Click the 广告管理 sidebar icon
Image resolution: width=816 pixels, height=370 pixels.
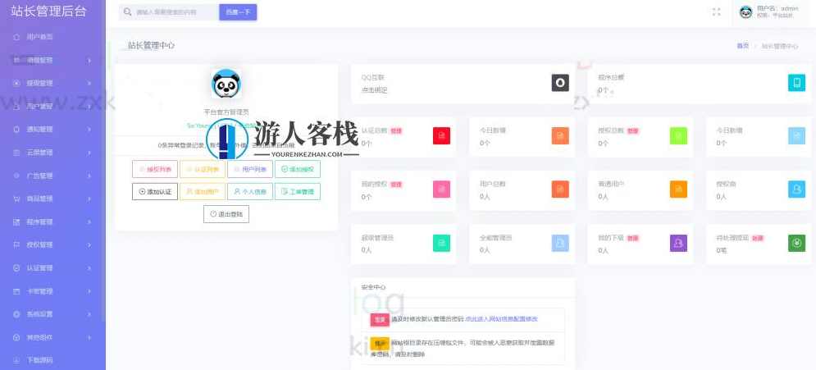(16, 176)
